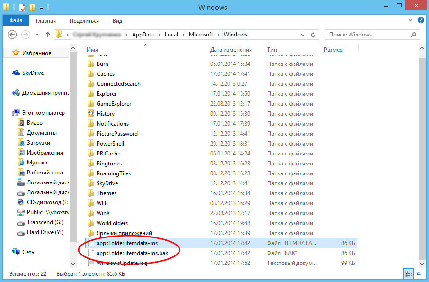
Task: Click Properties icon in Quick Access Toolbar
Action: pos(22,7)
